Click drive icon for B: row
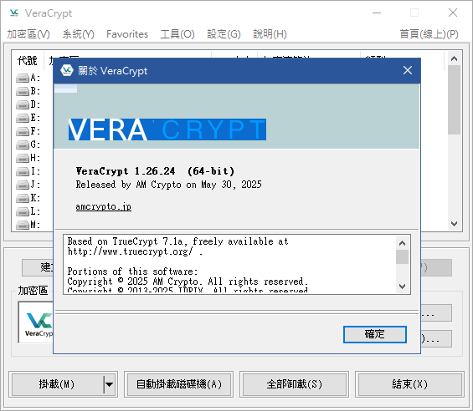473x411 pixels. coord(23,91)
